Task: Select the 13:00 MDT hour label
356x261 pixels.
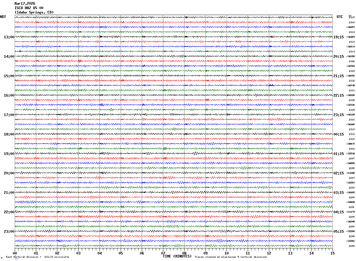Action: point(9,37)
